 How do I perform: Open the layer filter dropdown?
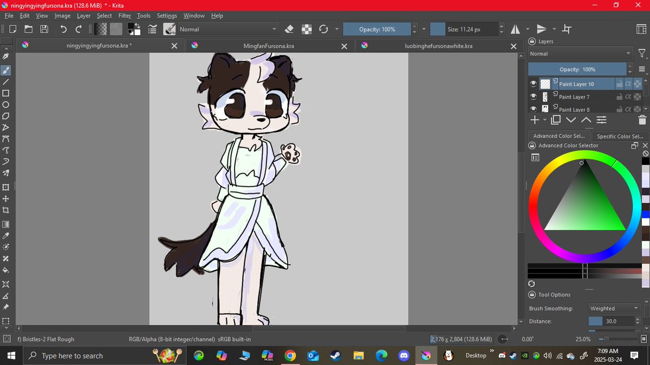tap(642, 54)
